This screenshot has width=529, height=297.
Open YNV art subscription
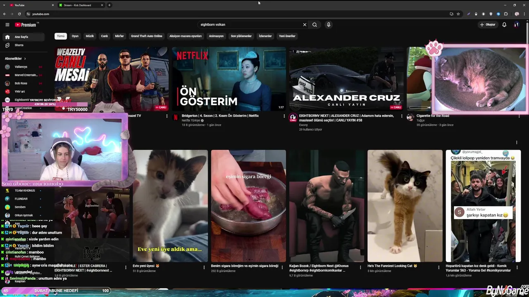23,92
